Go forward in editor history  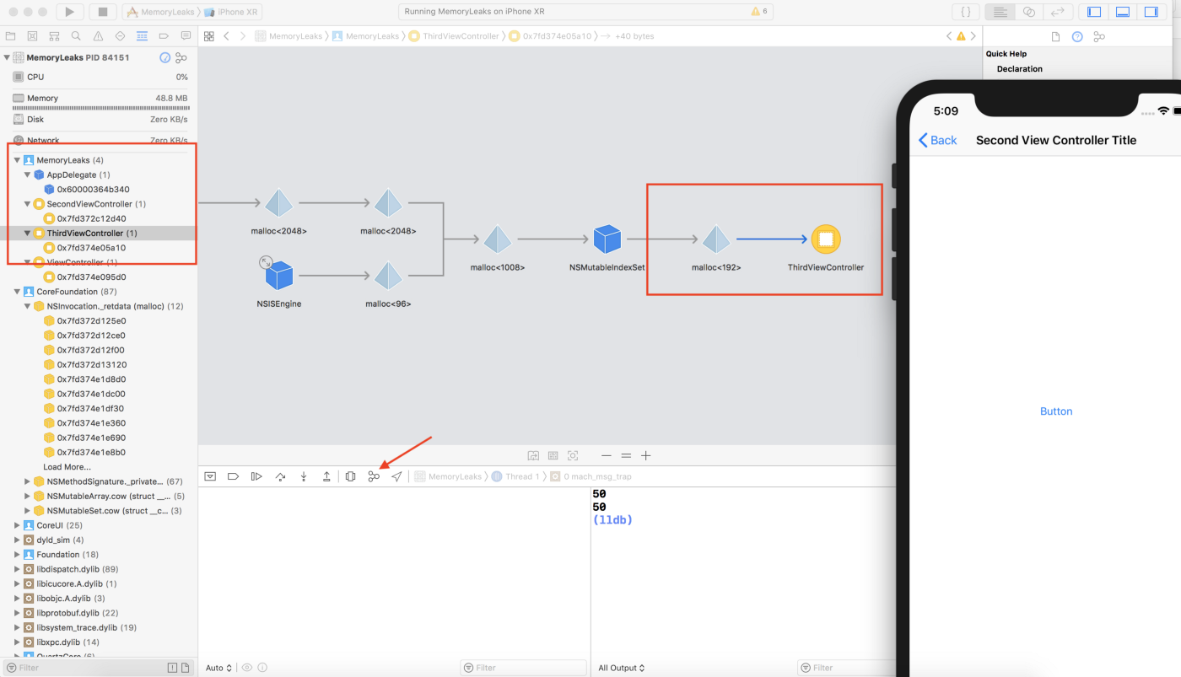click(243, 36)
